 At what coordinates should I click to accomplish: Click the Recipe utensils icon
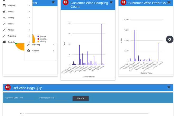pyautogui.click(x=4, y=12)
